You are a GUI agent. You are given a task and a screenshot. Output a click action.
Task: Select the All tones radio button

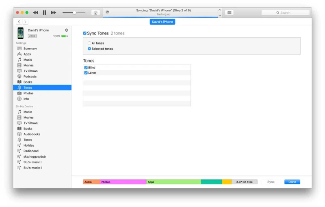point(89,43)
